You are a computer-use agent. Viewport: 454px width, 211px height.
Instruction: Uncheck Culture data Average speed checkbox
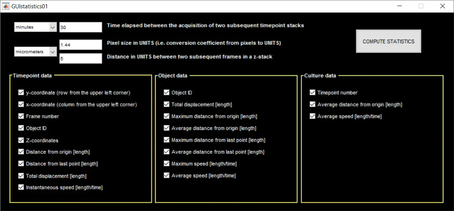pyautogui.click(x=313, y=116)
